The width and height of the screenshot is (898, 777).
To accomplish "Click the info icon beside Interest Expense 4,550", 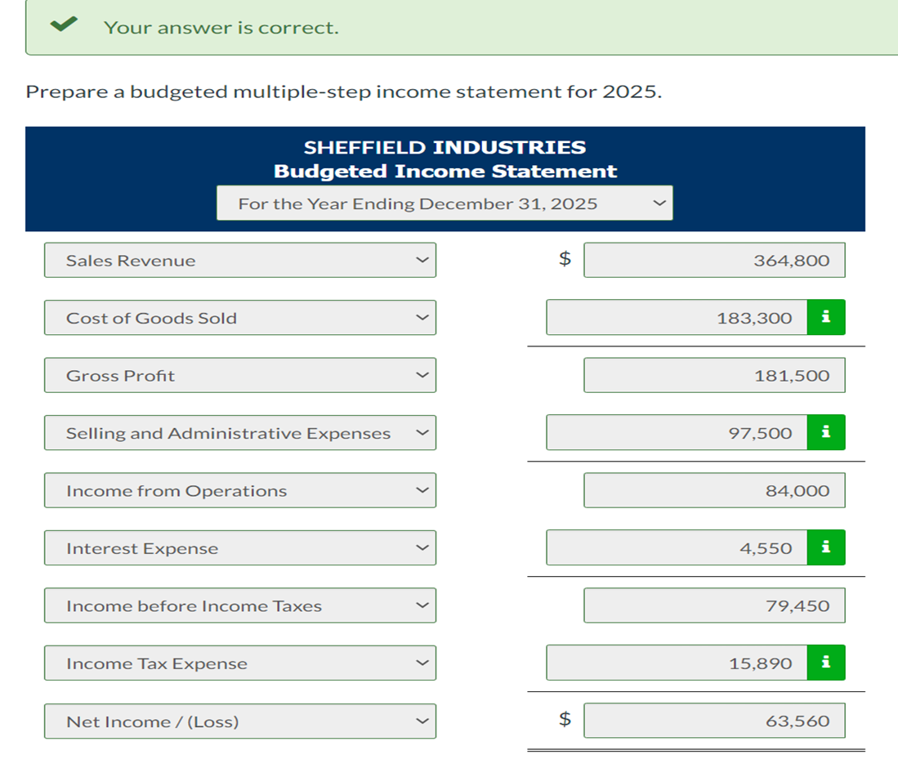I will pos(826,547).
